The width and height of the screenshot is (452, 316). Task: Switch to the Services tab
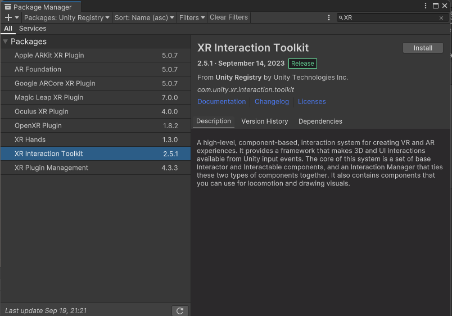[x=33, y=29]
